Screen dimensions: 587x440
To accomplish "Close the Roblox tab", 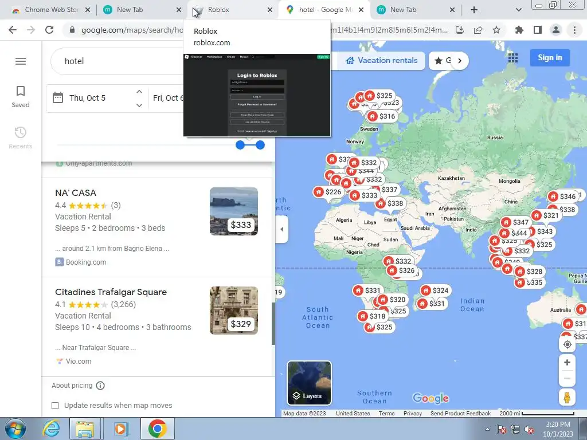I will coord(270,10).
